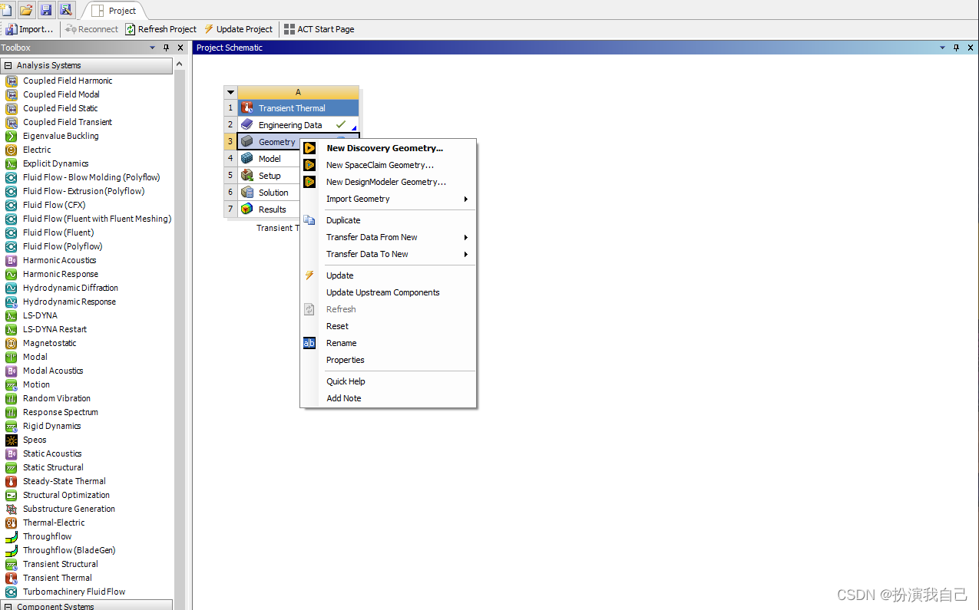Screen dimensions: 979x610
Task: Choose New SpaceClaim Geometry from context menu
Action: (x=379, y=165)
